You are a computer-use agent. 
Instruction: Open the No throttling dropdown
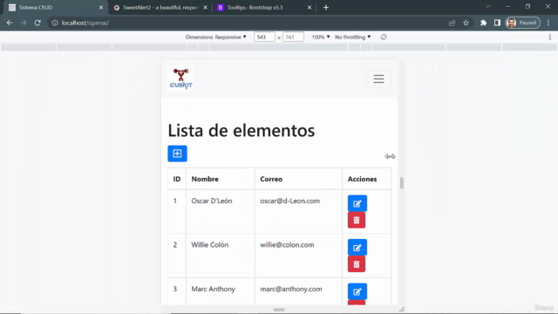pos(352,37)
